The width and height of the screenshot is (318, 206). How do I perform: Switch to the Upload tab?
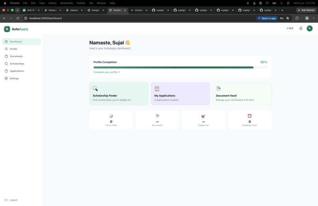pos(74,10)
